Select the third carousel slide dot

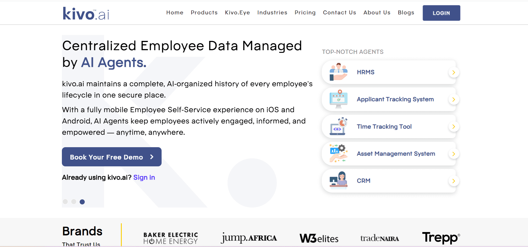(x=82, y=202)
